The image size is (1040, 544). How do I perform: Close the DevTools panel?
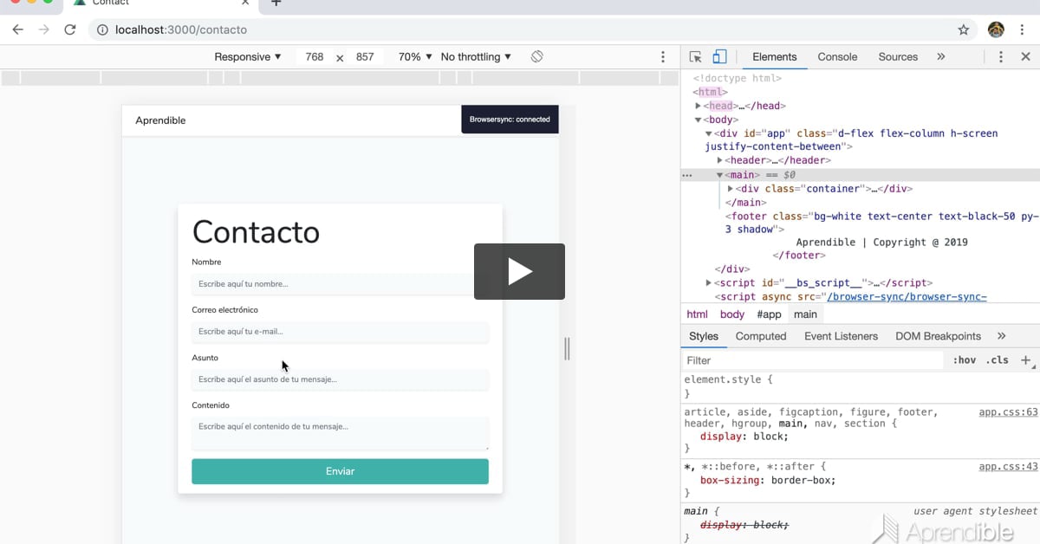[x=1025, y=57]
